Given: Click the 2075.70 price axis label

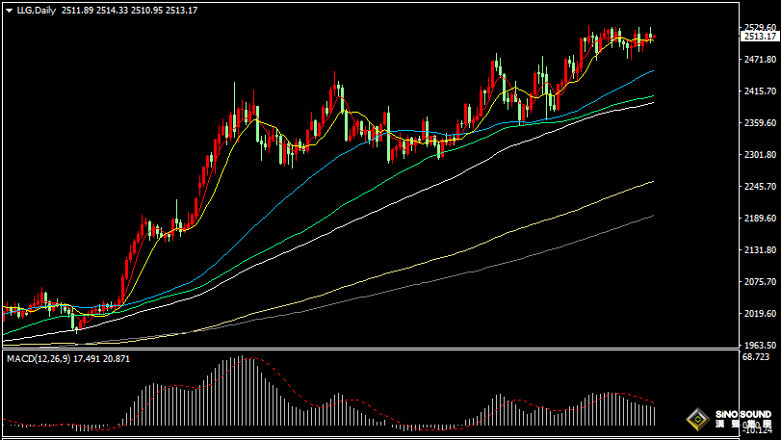Looking at the screenshot, I should coord(759,282).
